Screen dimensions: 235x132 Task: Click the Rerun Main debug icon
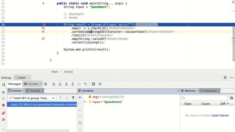pyautogui.click(x=3, y=85)
